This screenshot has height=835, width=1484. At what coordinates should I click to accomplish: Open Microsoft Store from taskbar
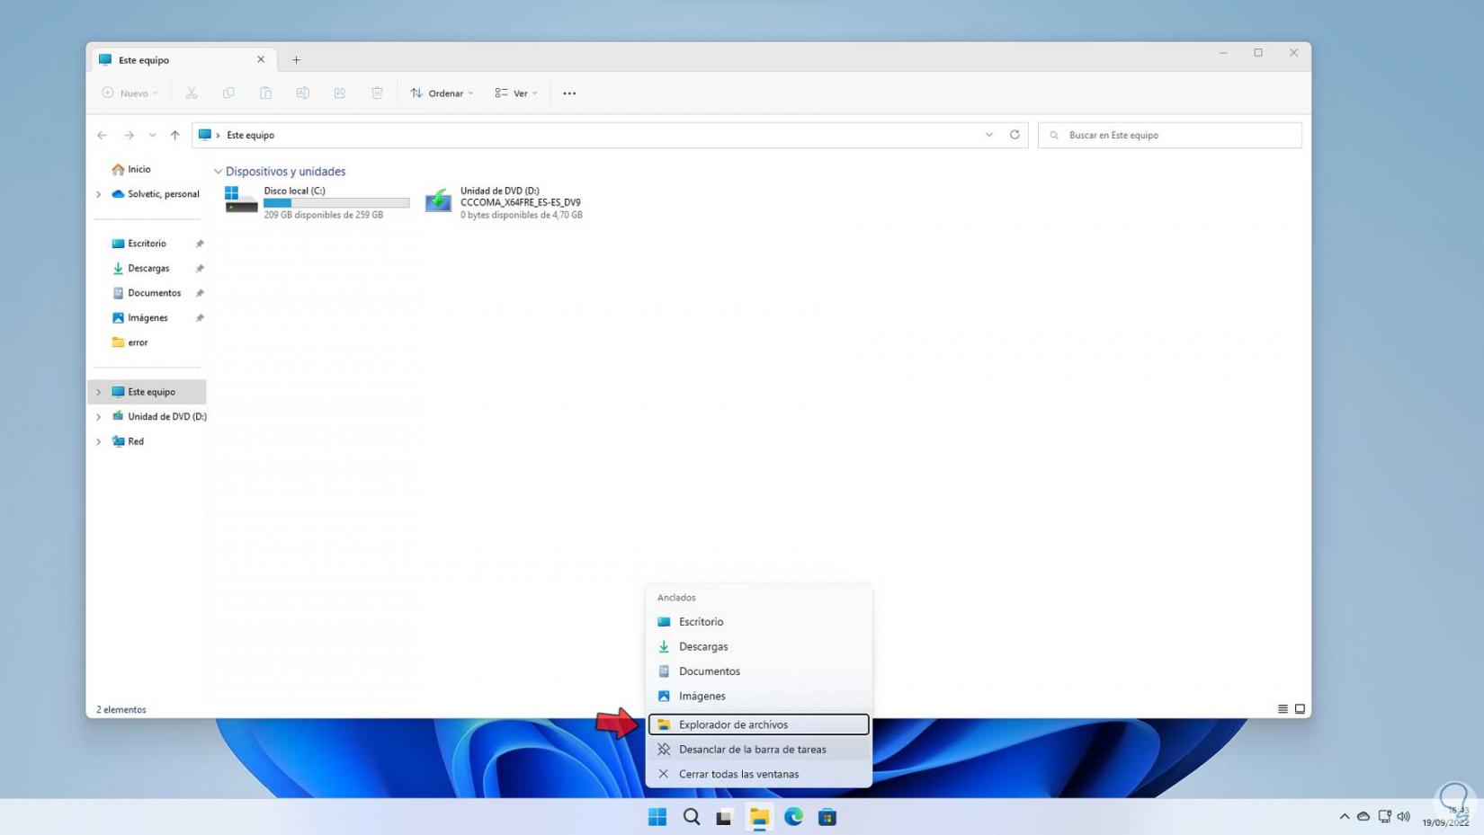(827, 817)
